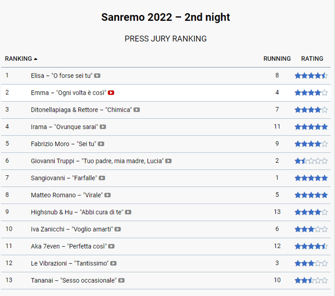
Task: Click Irama's five-star rating
Action: click(x=311, y=127)
